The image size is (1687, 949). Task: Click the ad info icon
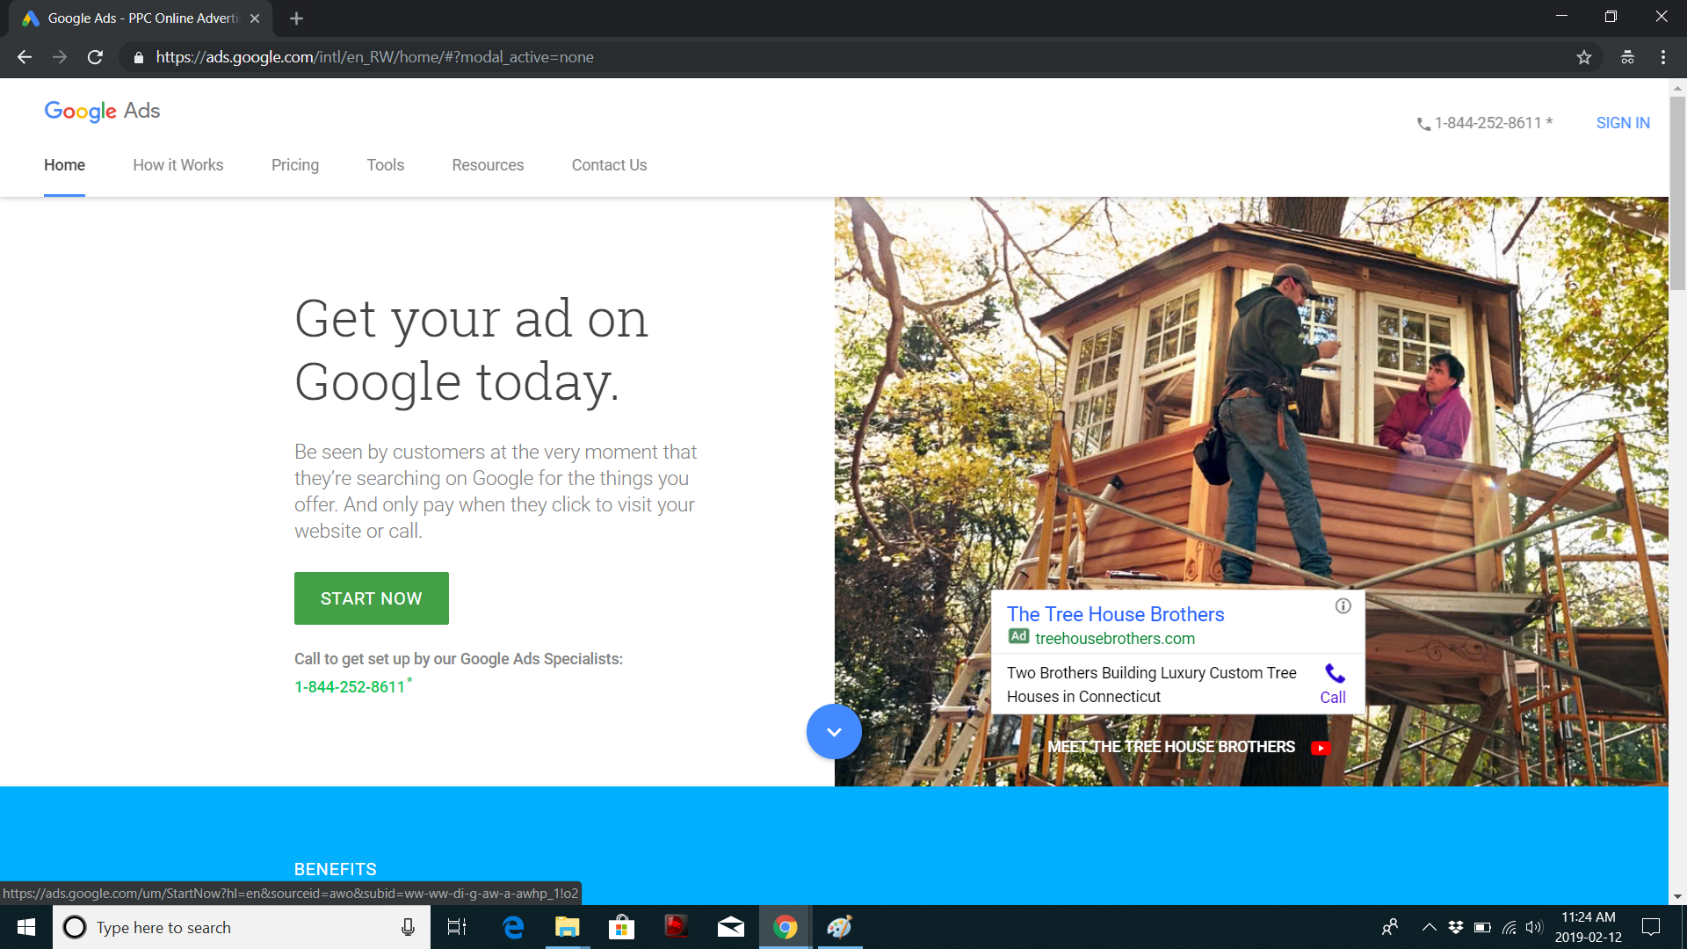(1343, 605)
